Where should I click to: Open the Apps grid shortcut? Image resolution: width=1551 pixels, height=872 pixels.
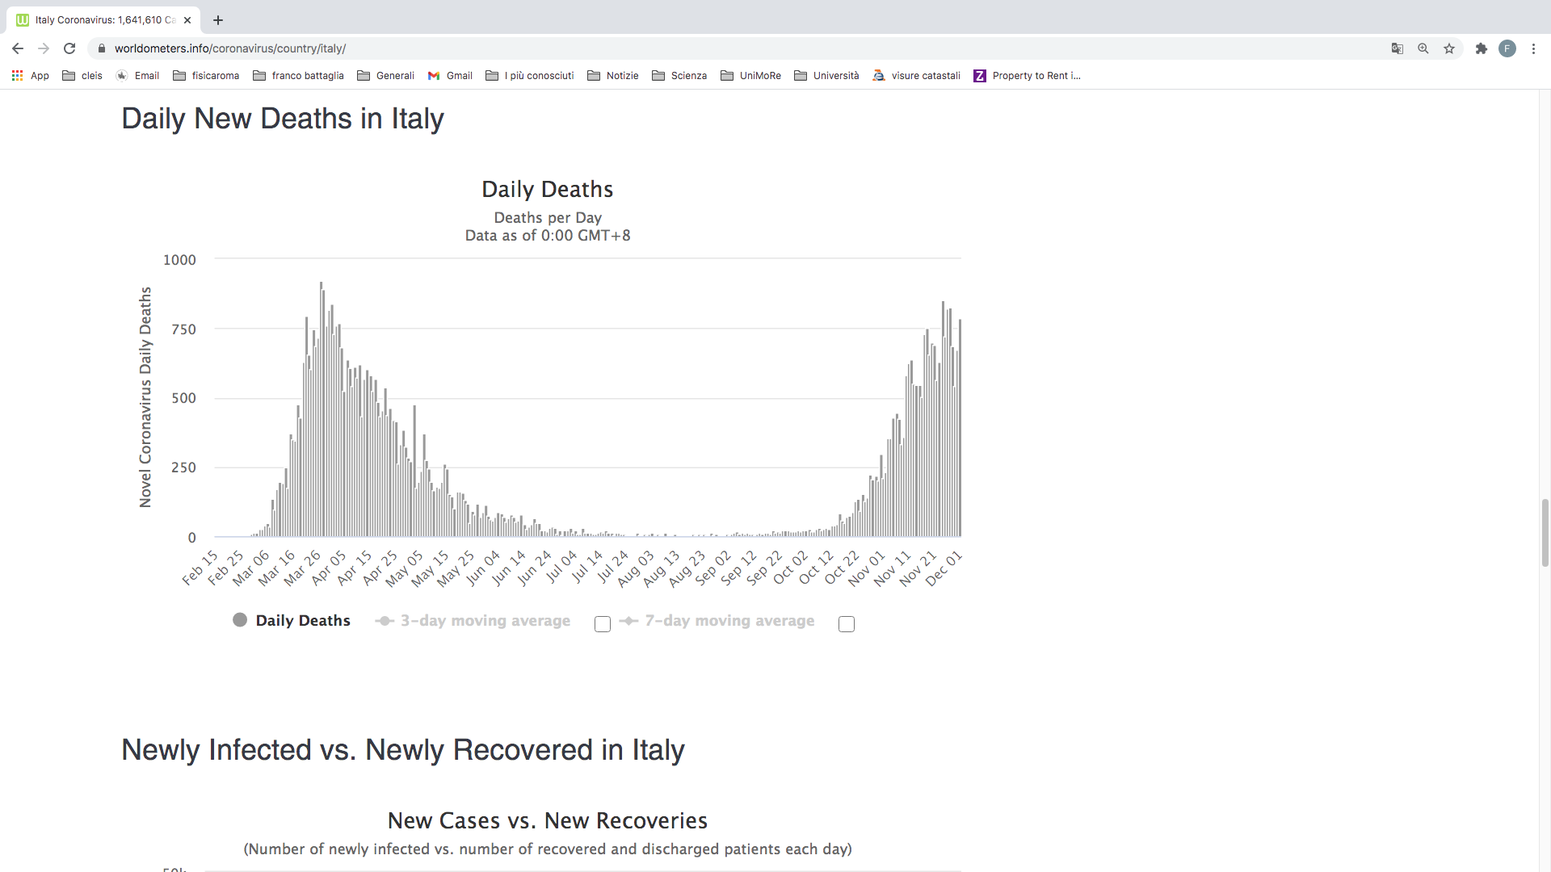[30, 76]
